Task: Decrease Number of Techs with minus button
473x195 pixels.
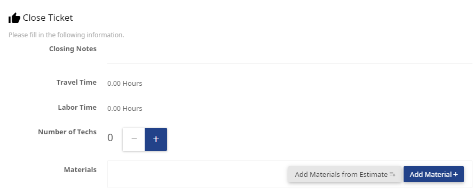Action: click(x=133, y=139)
